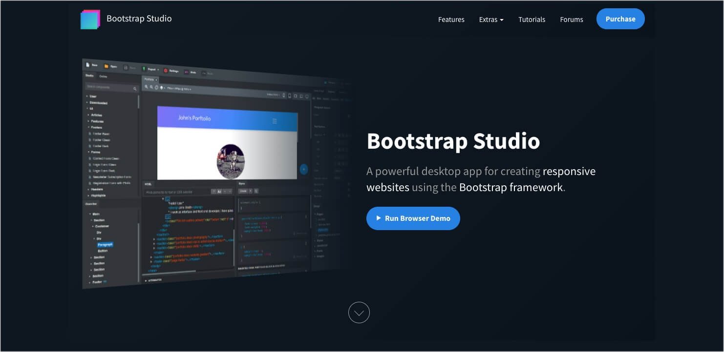Click the New file icon in app toolbar
724x352 pixels.
(x=88, y=65)
